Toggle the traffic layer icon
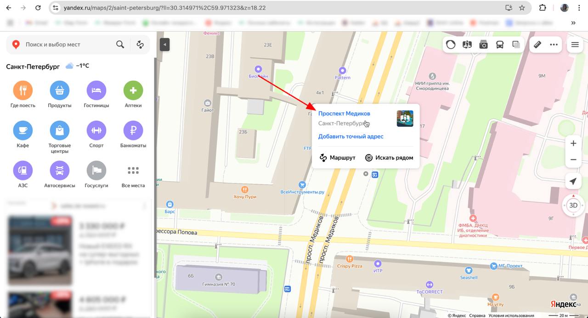Viewport: 588px width, 318px height. [x=451, y=45]
